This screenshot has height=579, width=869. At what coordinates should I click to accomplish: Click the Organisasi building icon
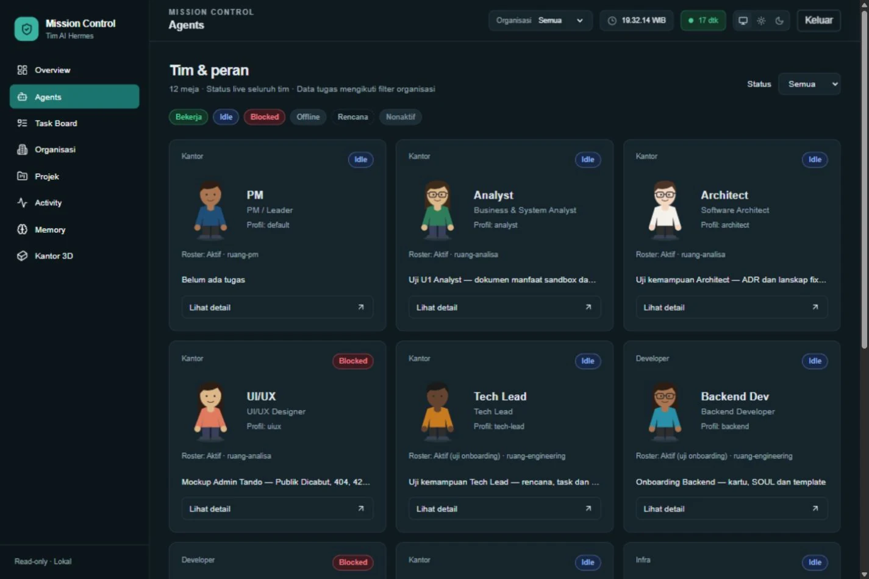(23, 149)
